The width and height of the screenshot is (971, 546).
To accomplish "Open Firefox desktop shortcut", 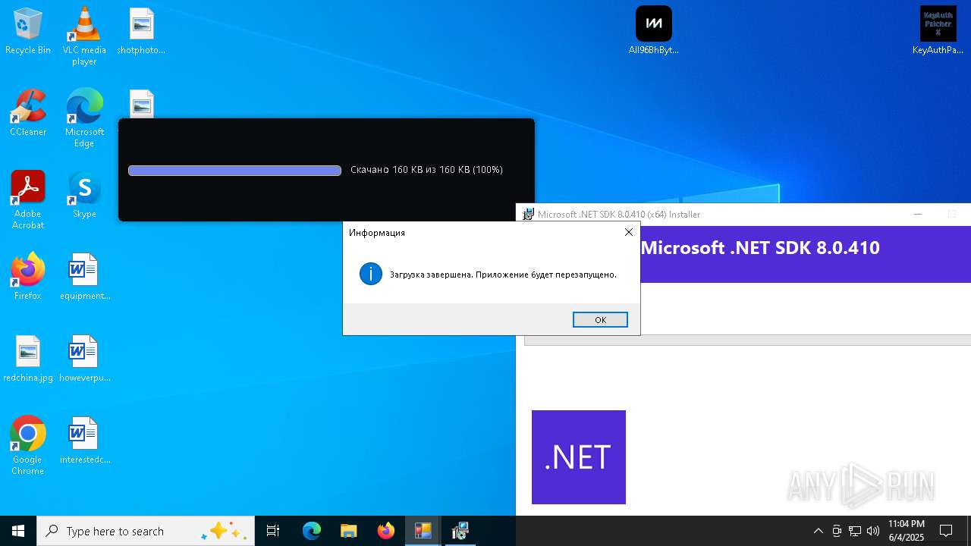I will pos(28,278).
